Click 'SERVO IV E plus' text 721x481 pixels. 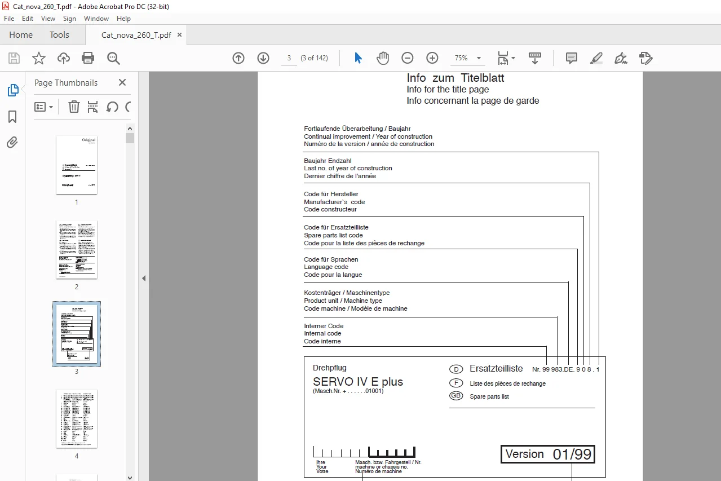358,382
